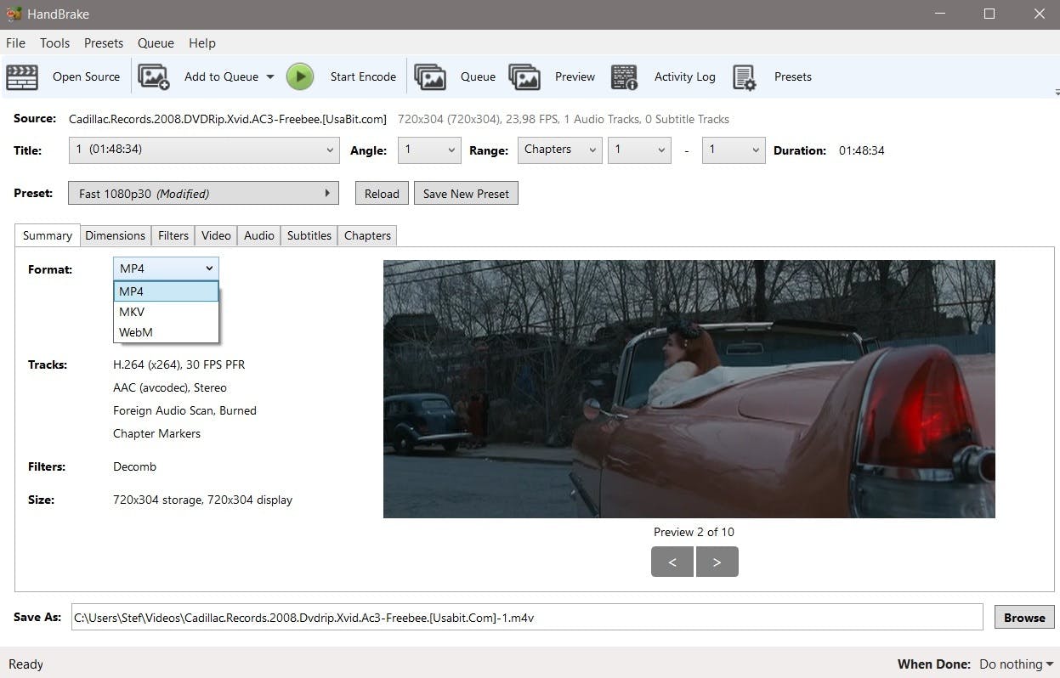Open the Subtitles tab

309,235
